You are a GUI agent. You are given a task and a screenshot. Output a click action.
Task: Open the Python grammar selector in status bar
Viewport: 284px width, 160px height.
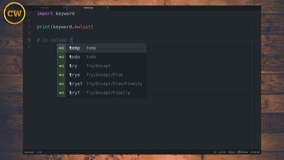pos(231,152)
